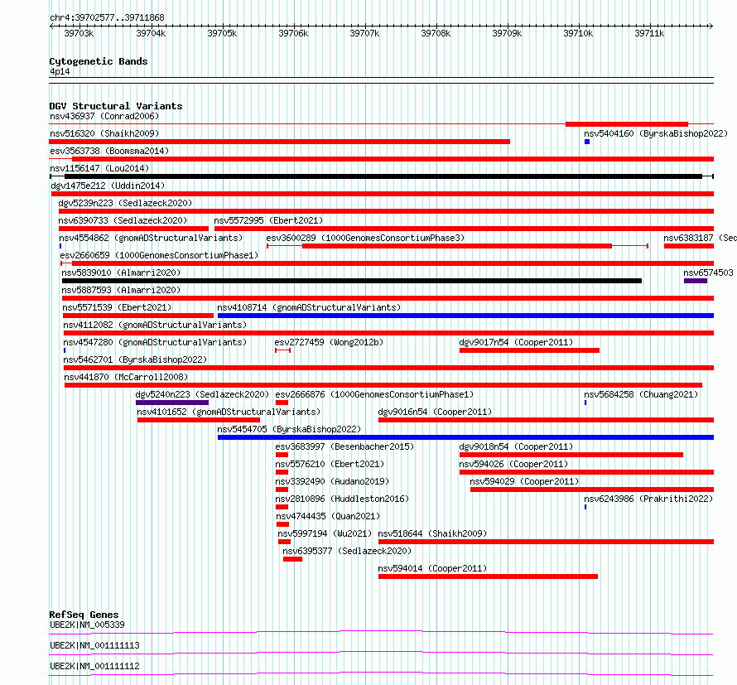Click nsv5462701 (ByrskaBishop2022) label
This screenshot has height=685, width=737.
tap(135, 359)
